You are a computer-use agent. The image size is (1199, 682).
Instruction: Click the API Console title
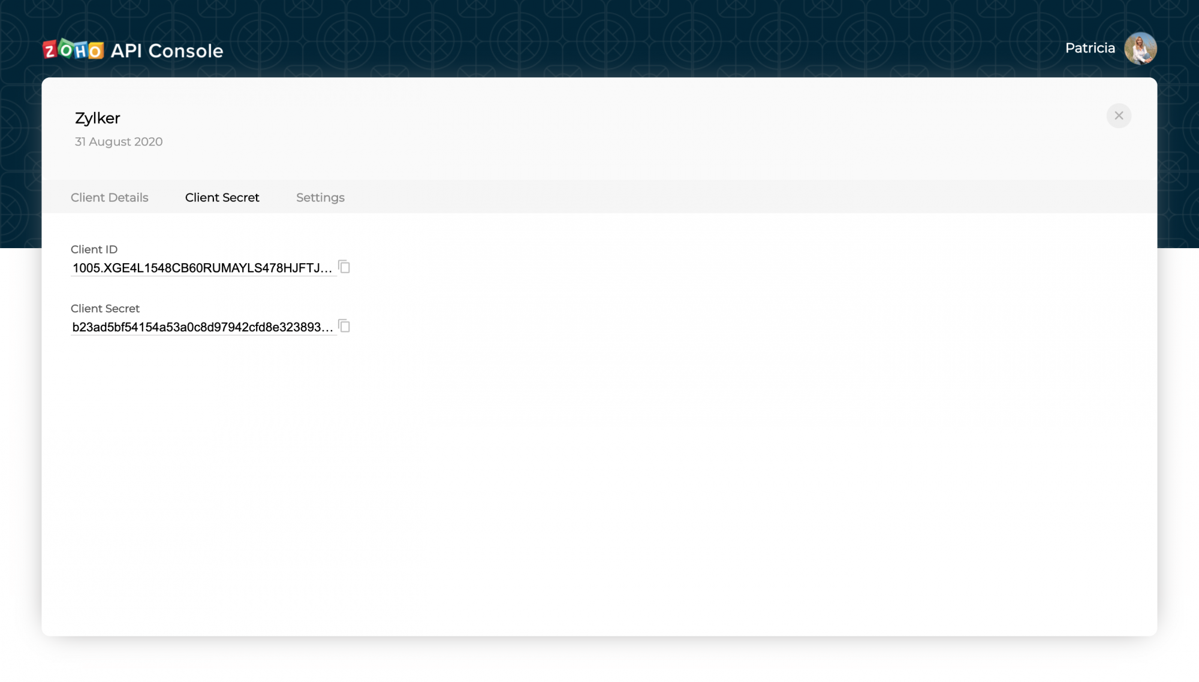[167, 51]
